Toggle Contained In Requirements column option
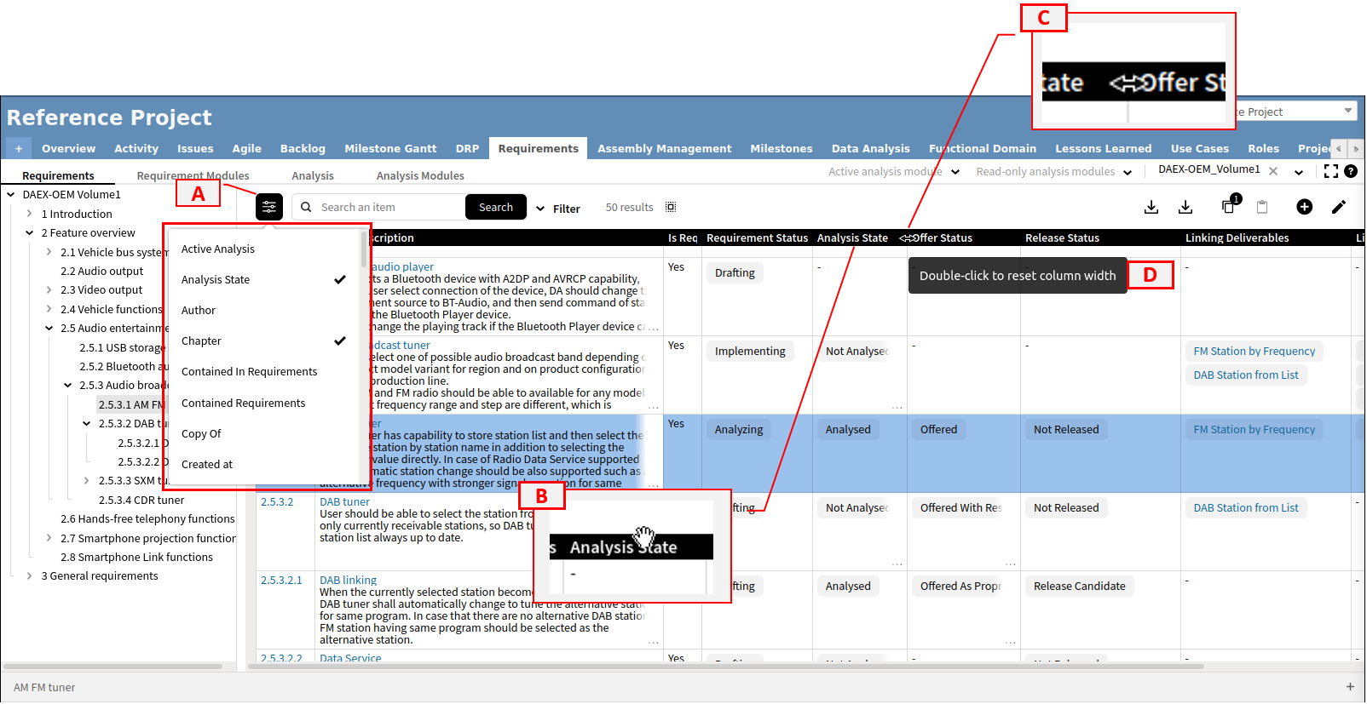Screen dimensions: 1367x704 coord(263,371)
